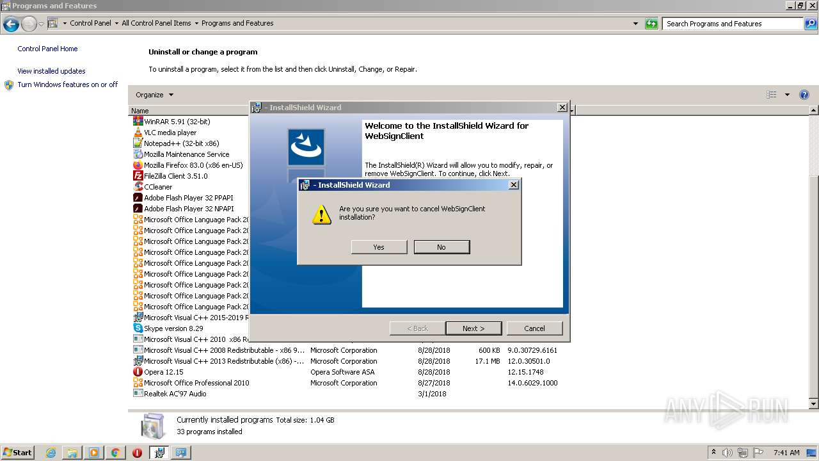Click the search magnifier icon
The width and height of the screenshot is (819, 461).
click(811, 24)
